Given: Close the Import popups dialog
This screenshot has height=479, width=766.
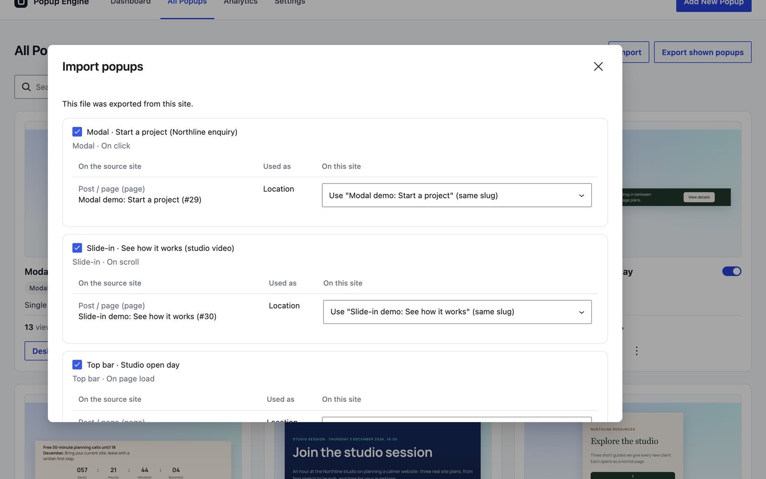Looking at the screenshot, I should point(598,67).
